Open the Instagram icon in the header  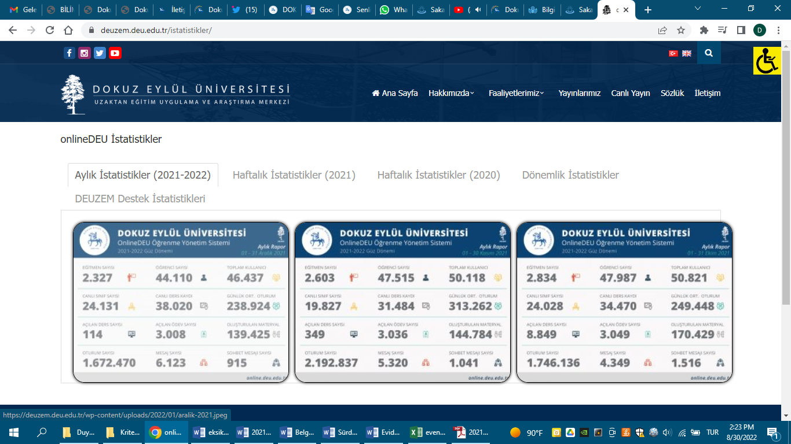click(85, 53)
